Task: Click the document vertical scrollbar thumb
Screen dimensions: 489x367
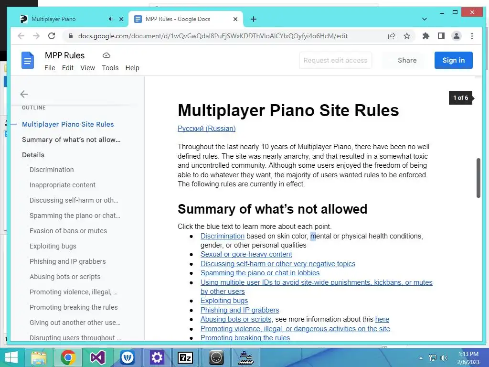Action: point(478,178)
